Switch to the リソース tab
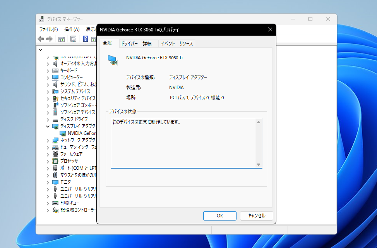This screenshot has width=377, height=248. click(186, 43)
